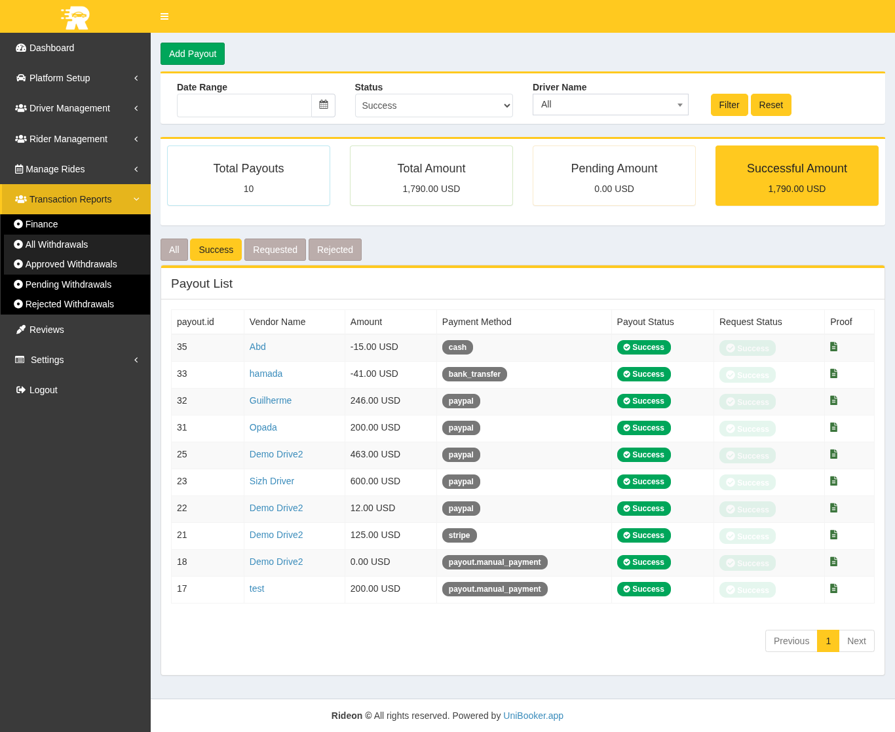Open the Sizh Driver vendor link
Image resolution: width=895 pixels, height=732 pixels.
pos(271,481)
